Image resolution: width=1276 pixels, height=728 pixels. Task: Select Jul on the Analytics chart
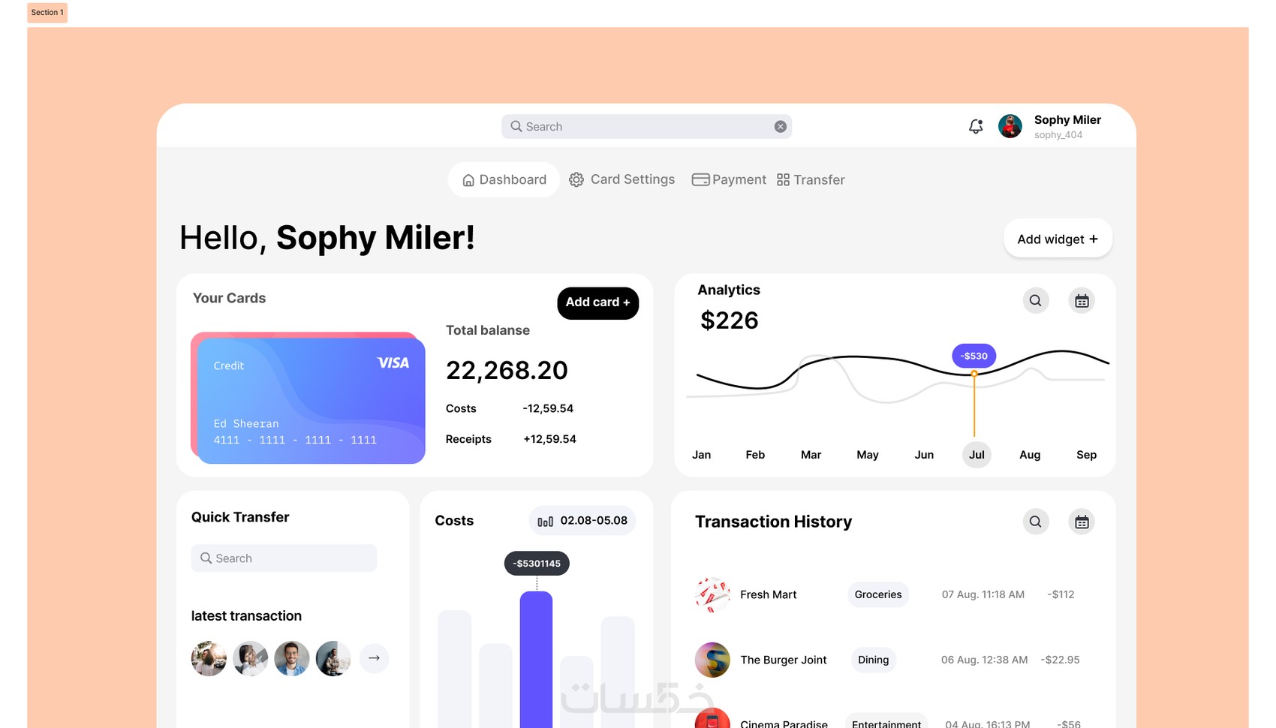pyautogui.click(x=977, y=455)
